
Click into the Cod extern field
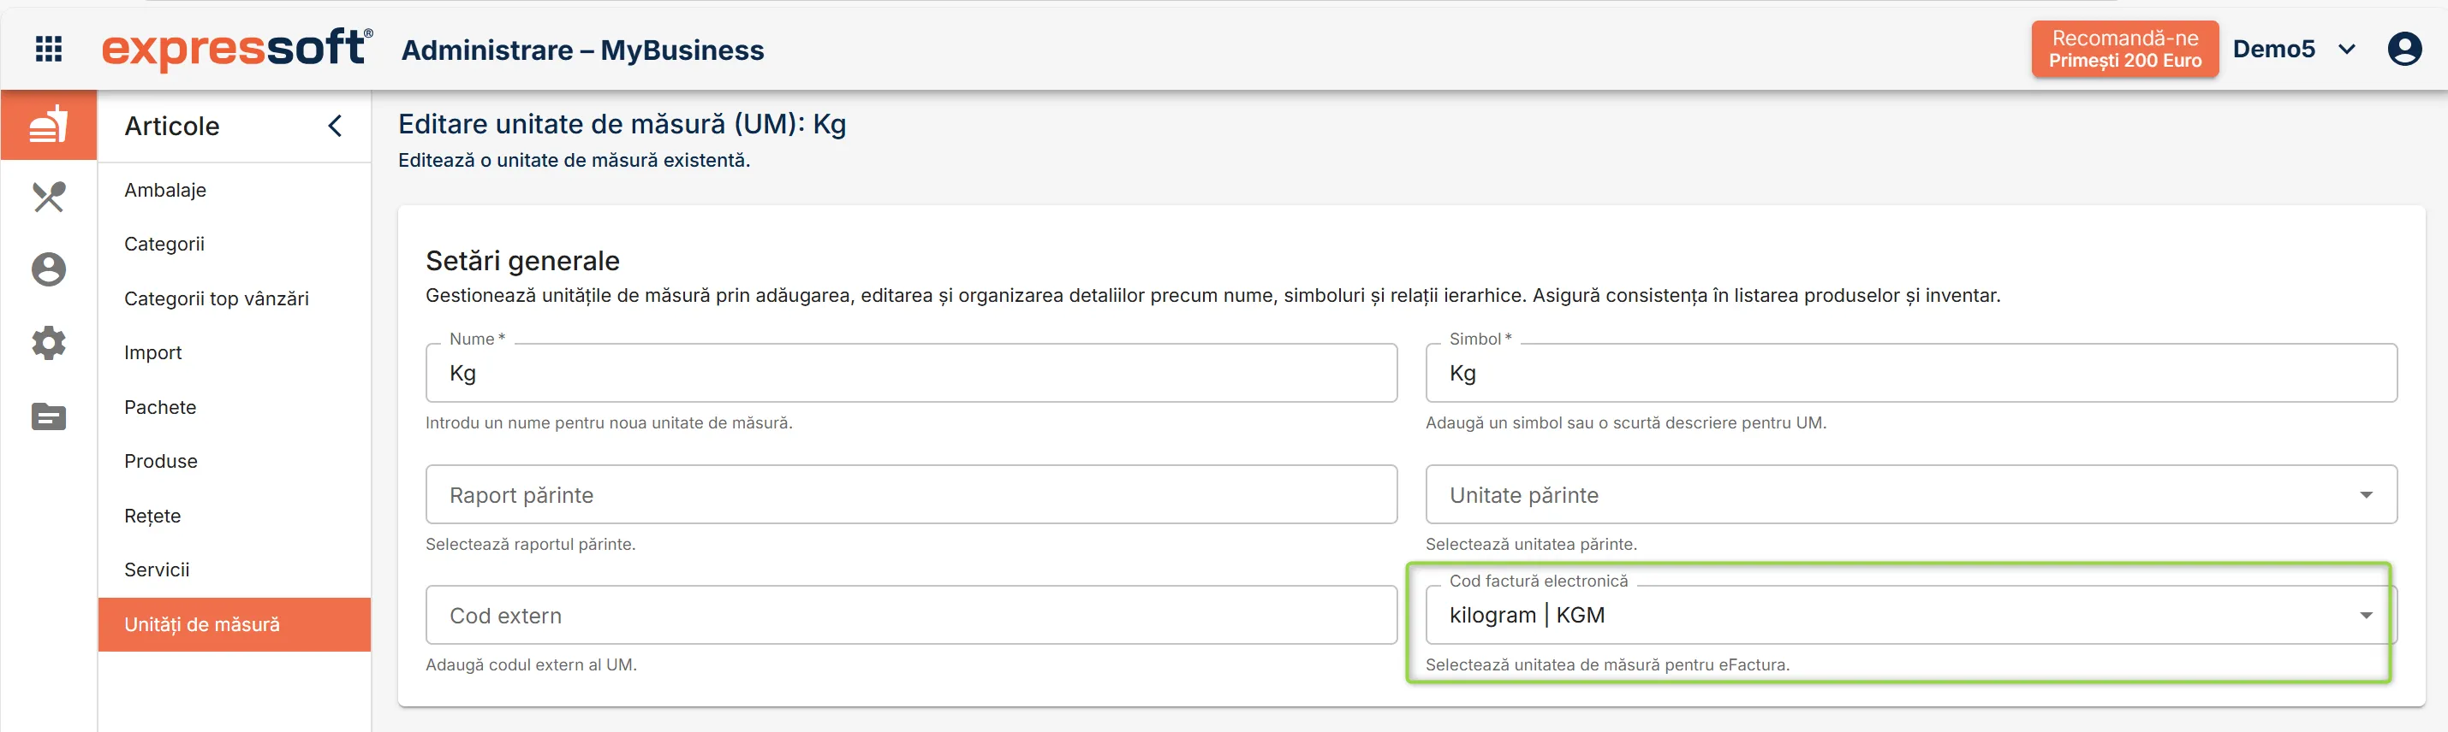(911, 615)
